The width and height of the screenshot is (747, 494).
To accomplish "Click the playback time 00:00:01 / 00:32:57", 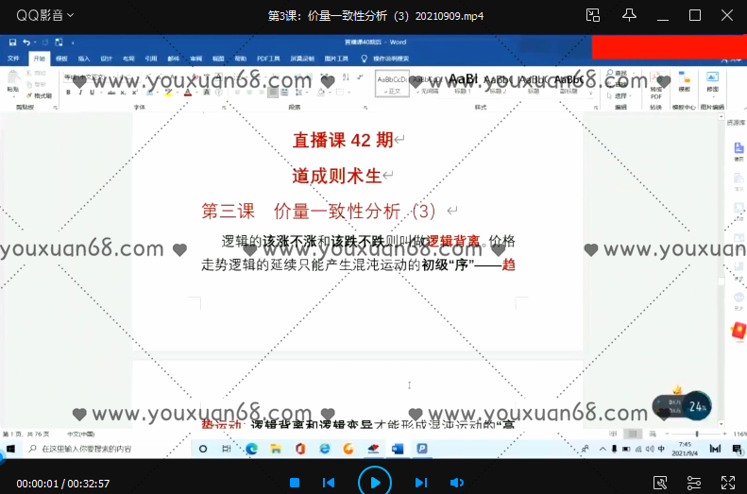I will click(63, 484).
